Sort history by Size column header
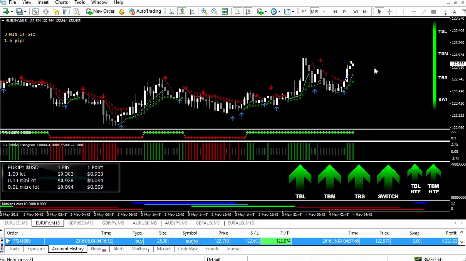This screenshot has width=466, height=261. [x=163, y=233]
